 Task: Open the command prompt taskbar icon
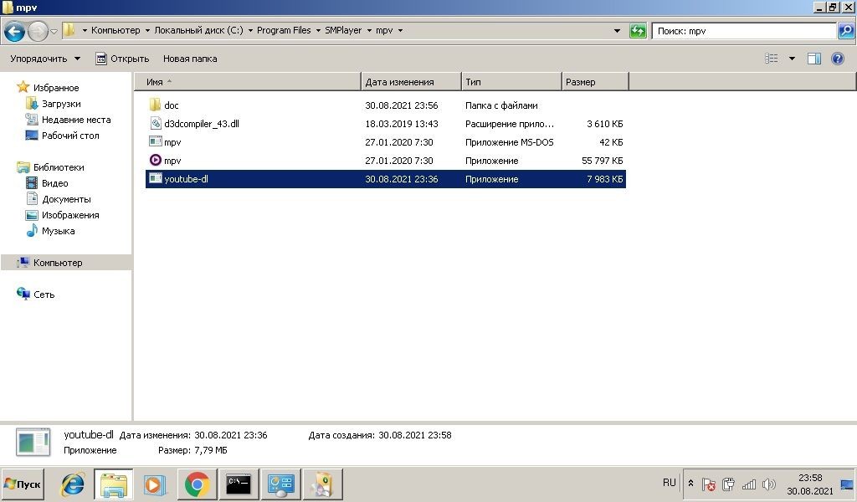pos(239,484)
